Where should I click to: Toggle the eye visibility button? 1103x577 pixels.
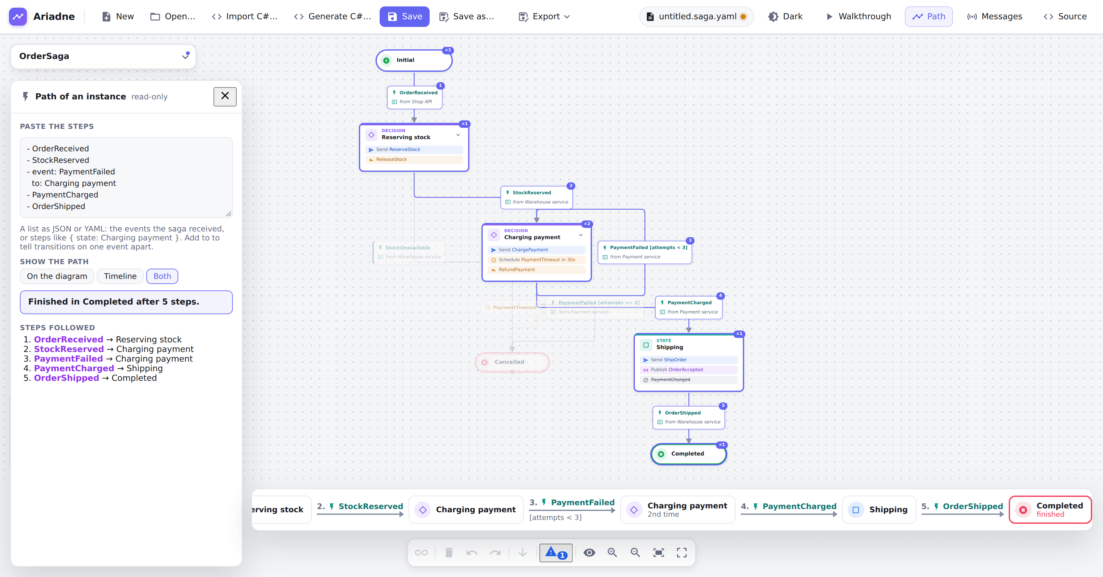point(589,553)
